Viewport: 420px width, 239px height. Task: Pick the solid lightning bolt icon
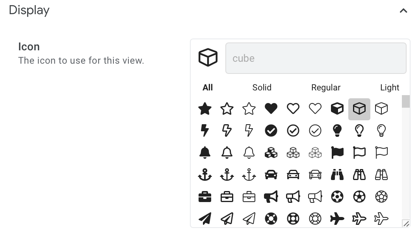tap(205, 131)
